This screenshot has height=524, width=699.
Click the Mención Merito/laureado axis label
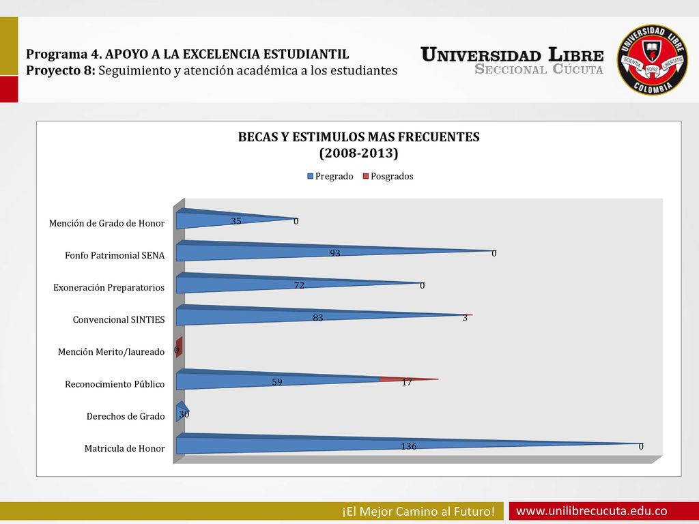click(111, 352)
